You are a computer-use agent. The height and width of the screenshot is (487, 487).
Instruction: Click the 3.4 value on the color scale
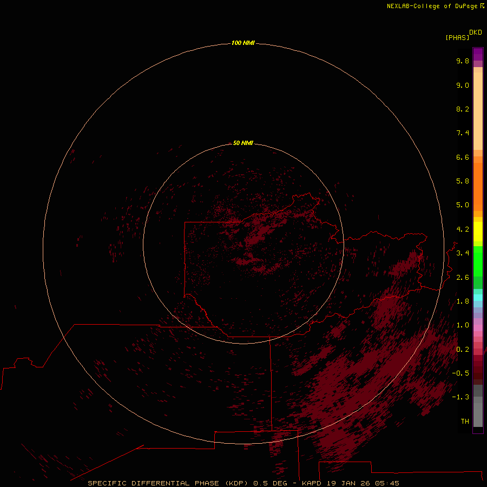(463, 253)
